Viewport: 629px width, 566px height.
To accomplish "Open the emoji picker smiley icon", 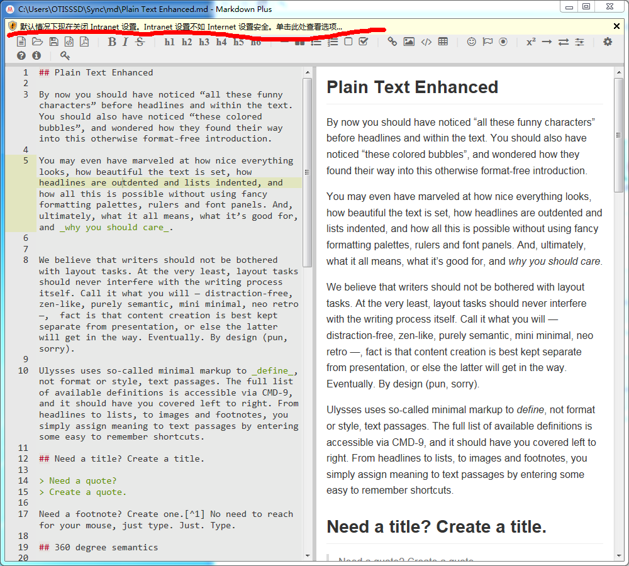I will tap(471, 42).
